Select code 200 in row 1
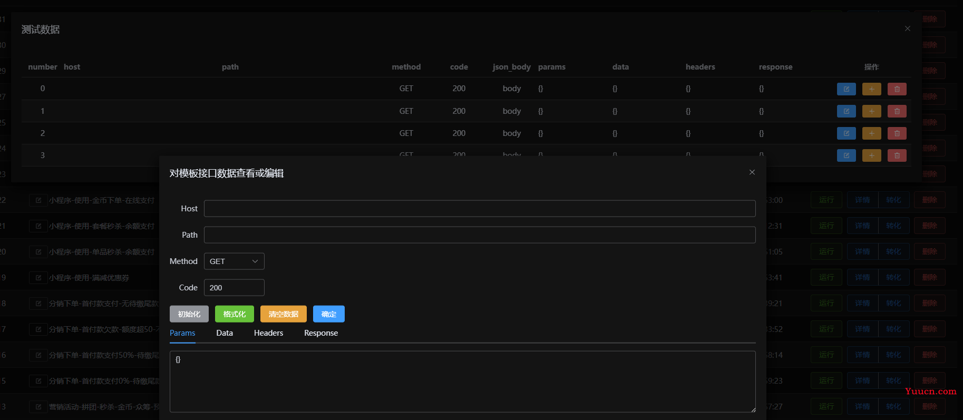963x420 pixels. (459, 111)
